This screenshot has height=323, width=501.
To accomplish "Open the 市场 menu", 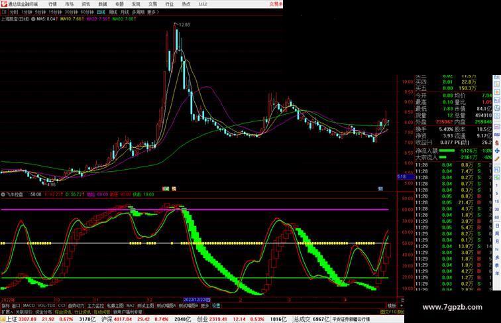I will tap(69, 4).
